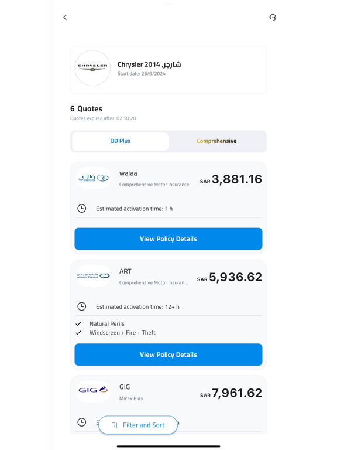This screenshot has height=450, width=337.
Task: Tap the Windscreen + Fire + Theft checkmark
Action: [x=78, y=333]
